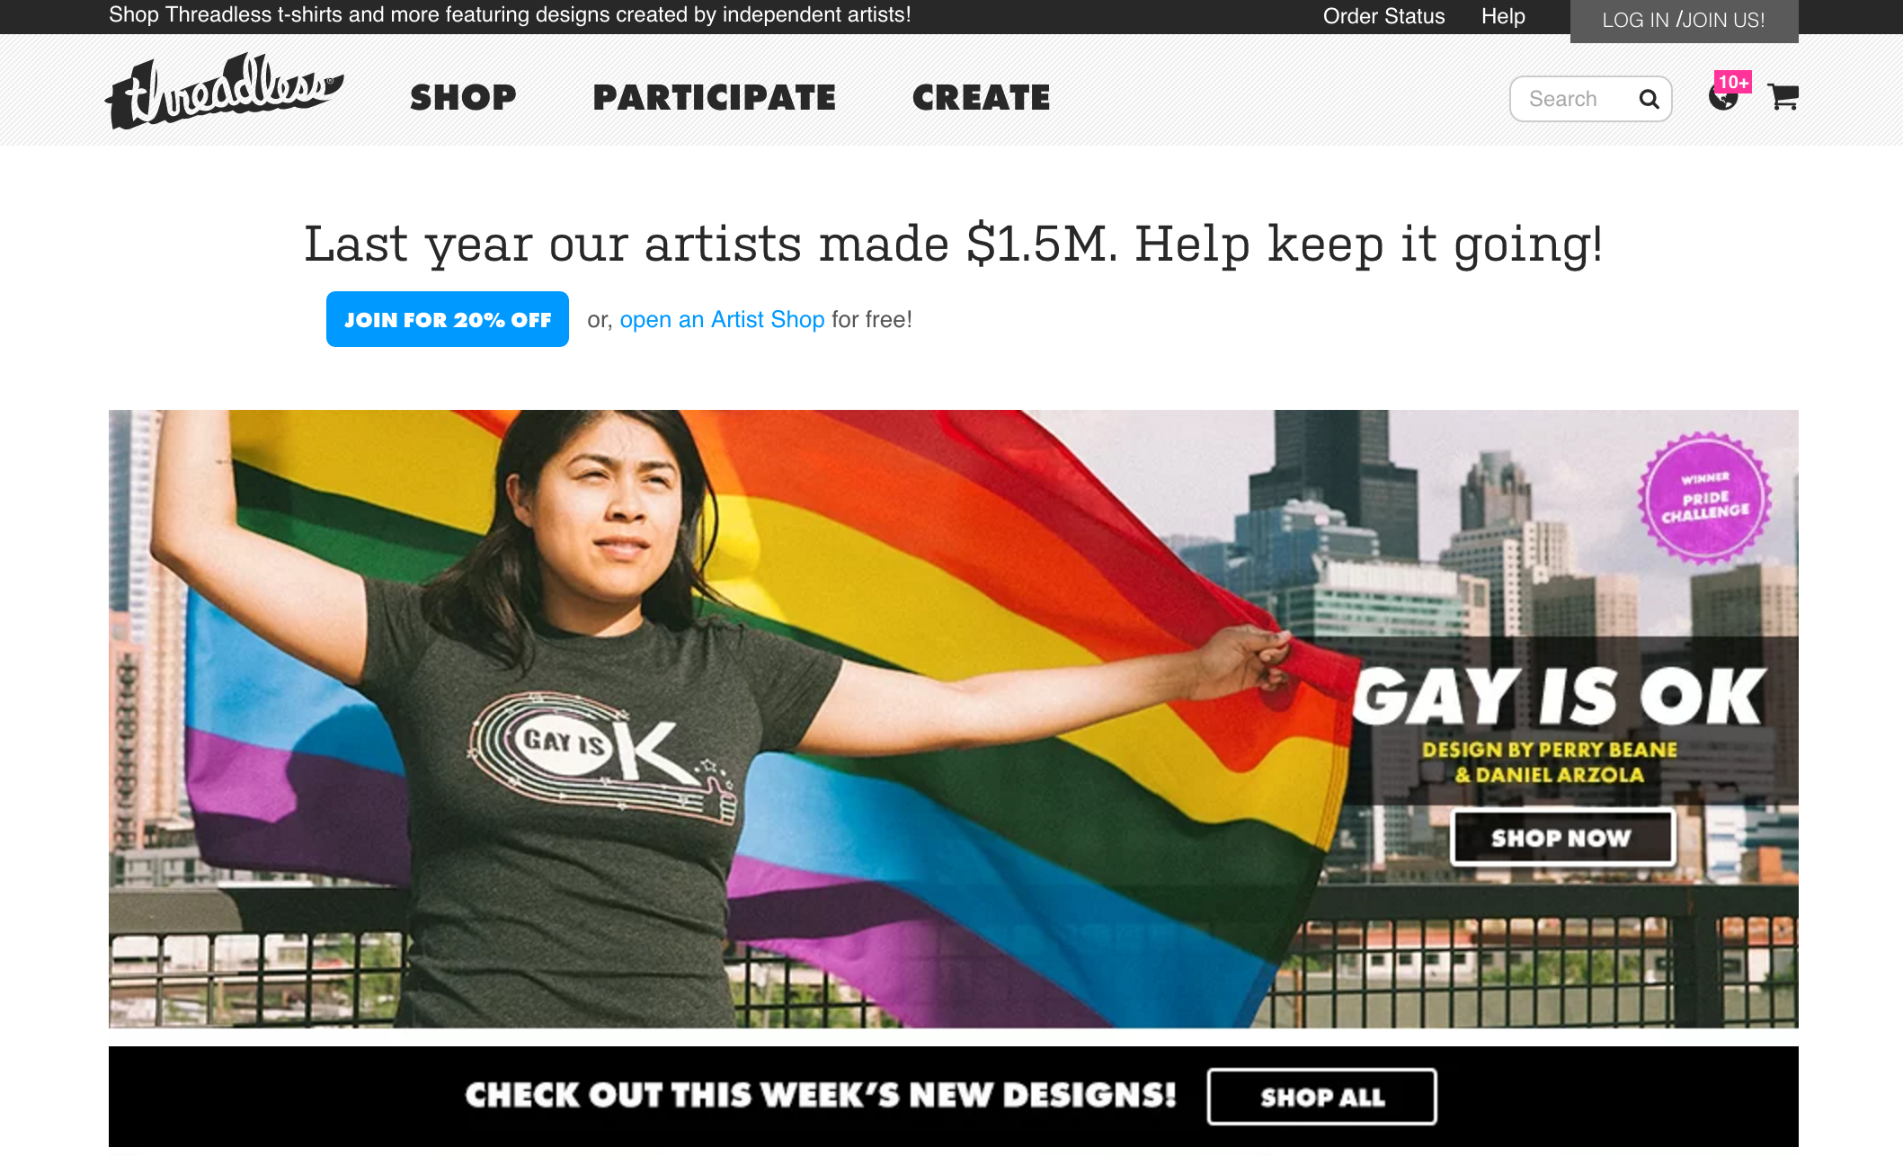This screenshot has height=1156, width=1903.
Task: Click the 10+ notification badge
Action: point(1733,82)
